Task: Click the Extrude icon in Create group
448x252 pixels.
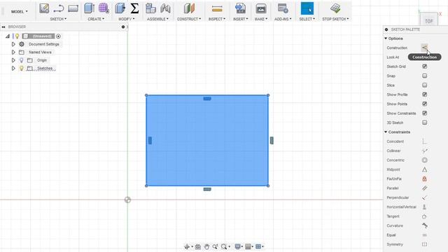Action: [x=89, y=8]
